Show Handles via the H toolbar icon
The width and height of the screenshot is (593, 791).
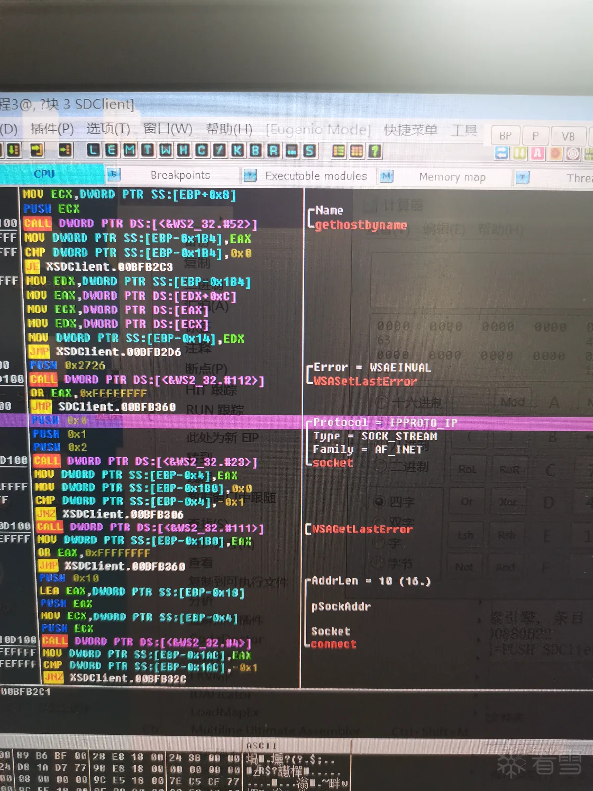183,150
